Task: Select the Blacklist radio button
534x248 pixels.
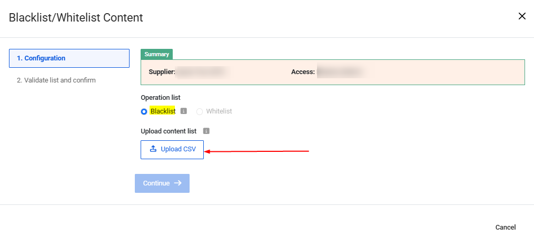Action: coord(144,111)
